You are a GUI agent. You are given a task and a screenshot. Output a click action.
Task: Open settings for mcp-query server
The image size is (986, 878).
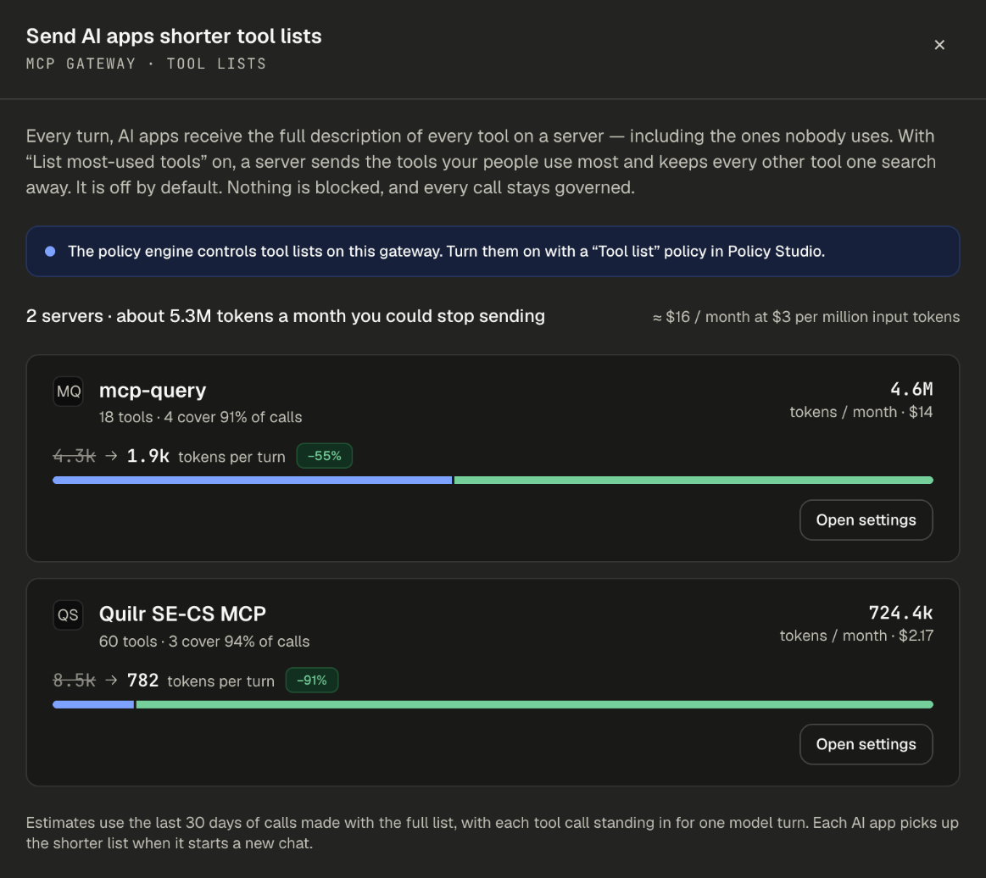point(866,520)
